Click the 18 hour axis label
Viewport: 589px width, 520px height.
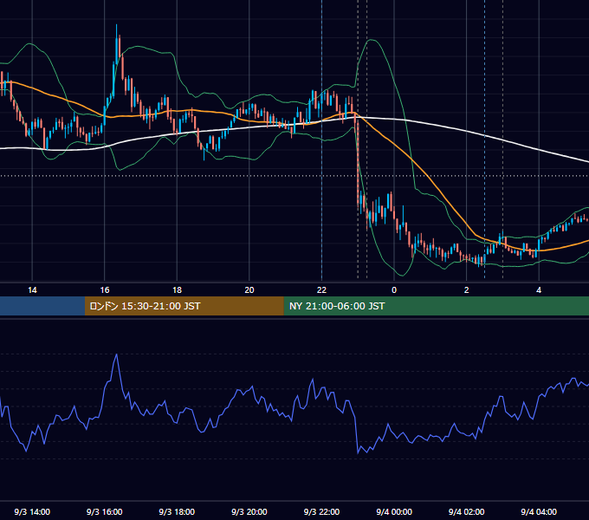pos(177,290)
